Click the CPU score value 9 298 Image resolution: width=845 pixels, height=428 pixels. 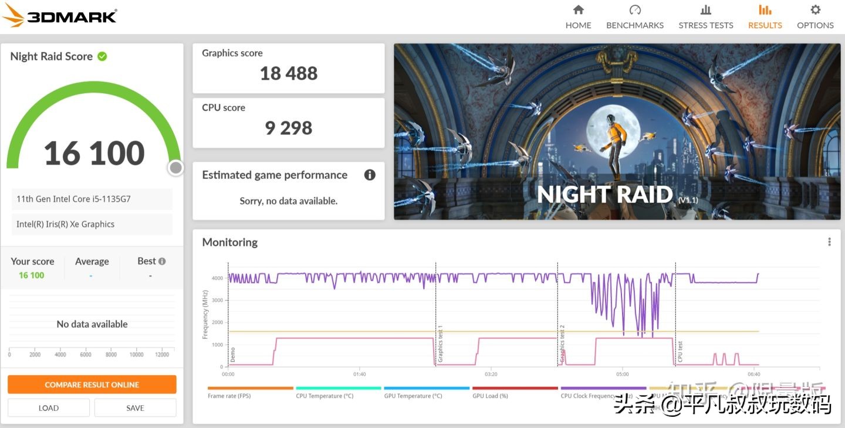[x=289, y=128]
